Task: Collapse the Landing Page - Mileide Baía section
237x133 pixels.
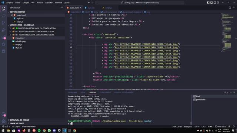Action: coord(22,25)
